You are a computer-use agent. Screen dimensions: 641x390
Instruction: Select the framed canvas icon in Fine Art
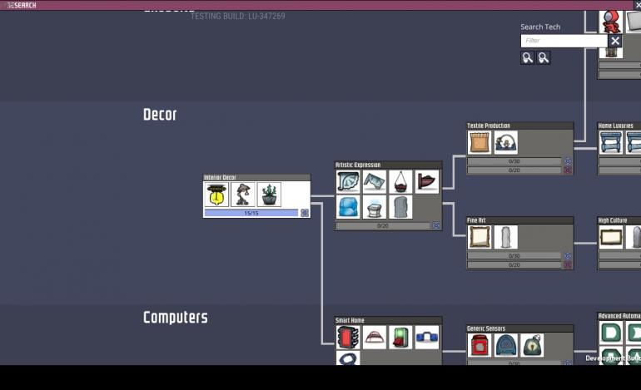(x=480, y=237)
